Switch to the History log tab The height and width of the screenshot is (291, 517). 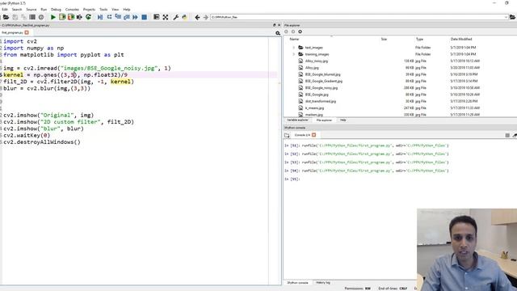point(323,283)
